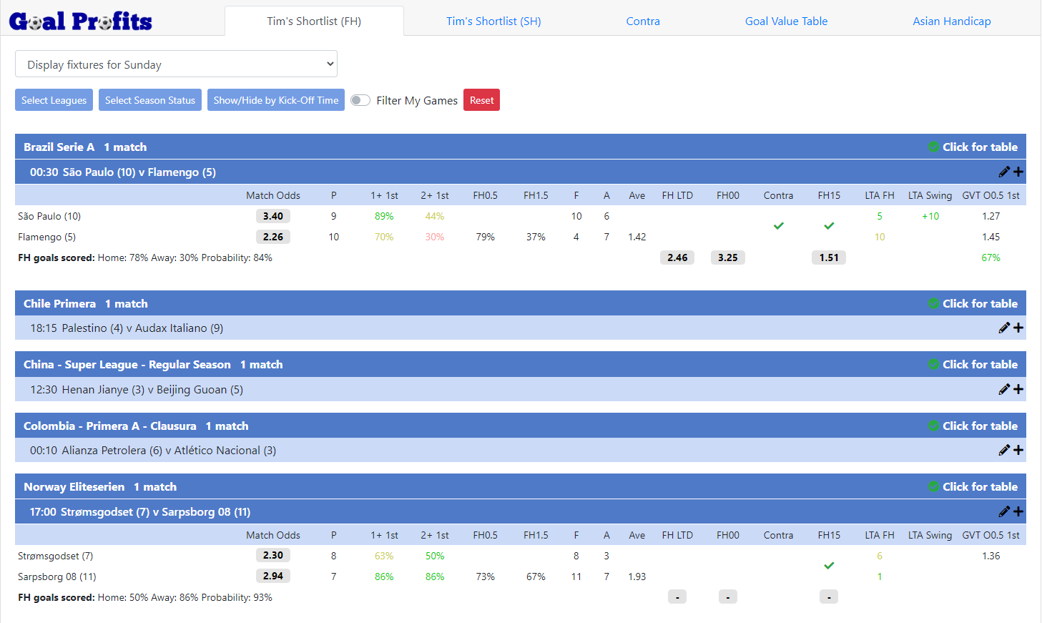Click the pencil icon for Strømsgodset v Sarpsborg 08
The width and height of the screenshot is (1042, 623).
pyautogui.click(x=1004, y=511)
